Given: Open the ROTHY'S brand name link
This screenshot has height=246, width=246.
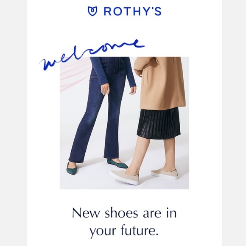Looking at the screenshot, I should (x=133, y=11).
